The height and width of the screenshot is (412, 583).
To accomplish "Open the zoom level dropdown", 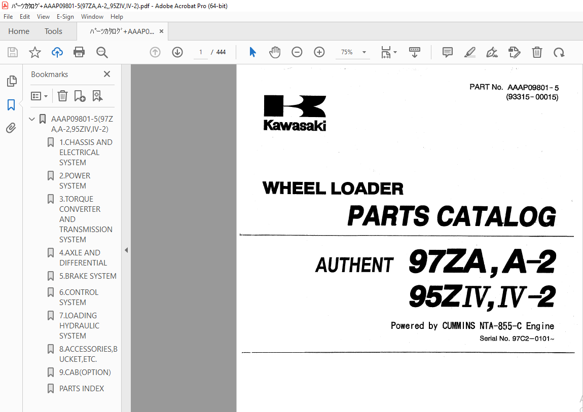I will (x=364, y=52).
